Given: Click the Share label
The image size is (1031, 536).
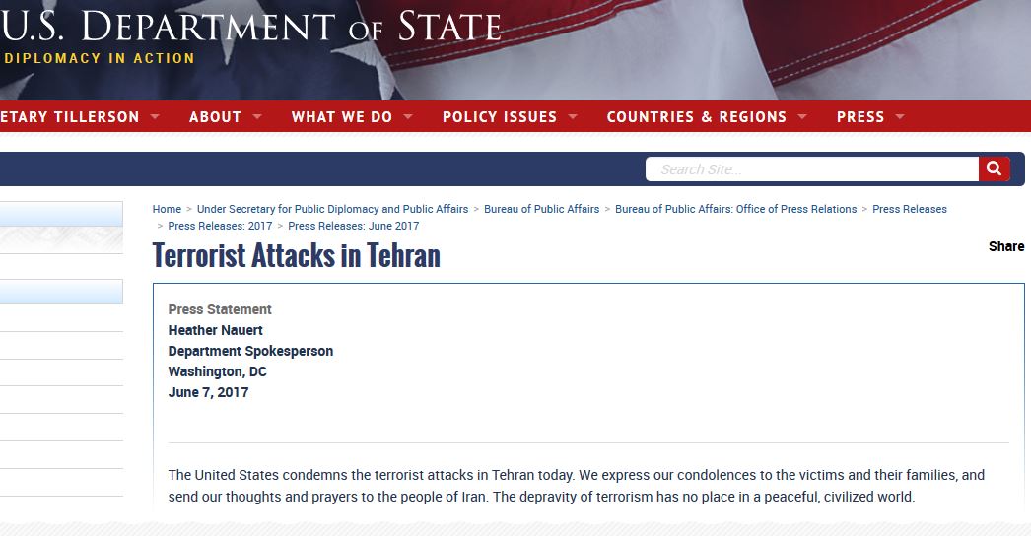Looking at the screenshot, I should pyautogui.click(x=1006, y=246).
